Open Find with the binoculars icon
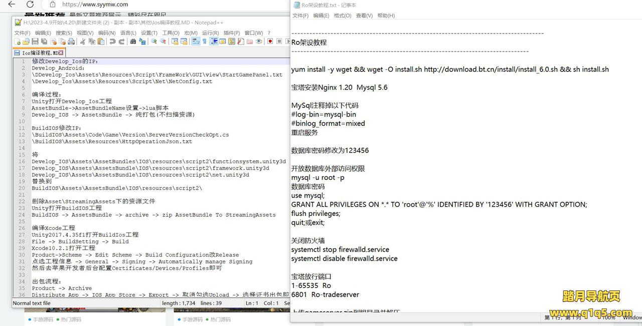 133,42
